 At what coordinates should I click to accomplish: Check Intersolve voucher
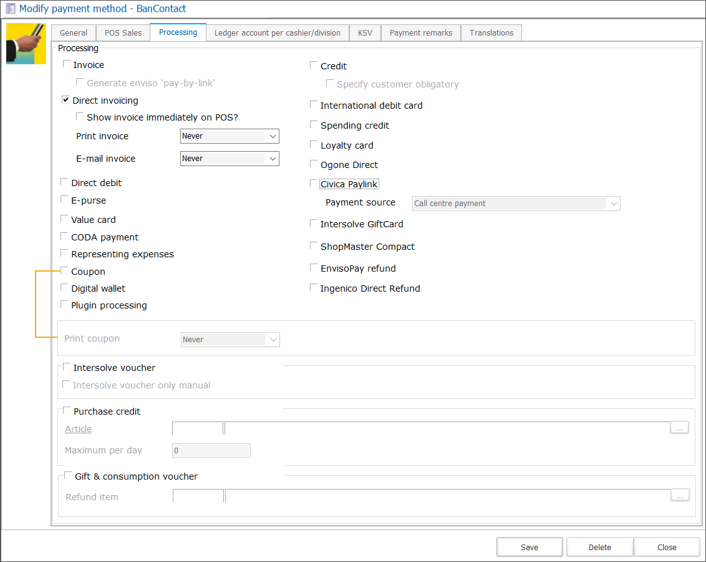coord(66,367)
